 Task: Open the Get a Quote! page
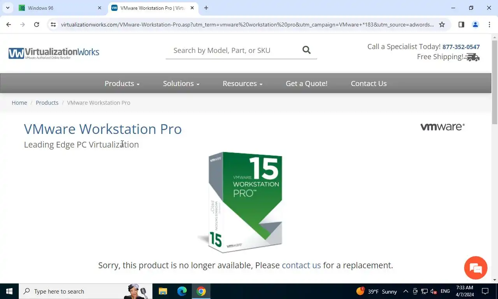click(x=307, y=83)
